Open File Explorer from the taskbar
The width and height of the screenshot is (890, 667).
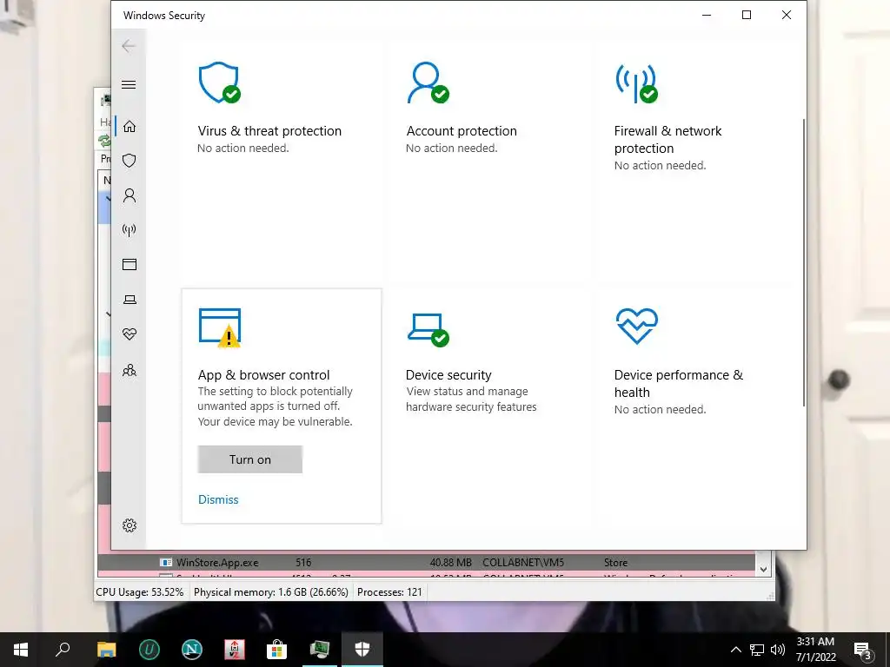[106, 650]
